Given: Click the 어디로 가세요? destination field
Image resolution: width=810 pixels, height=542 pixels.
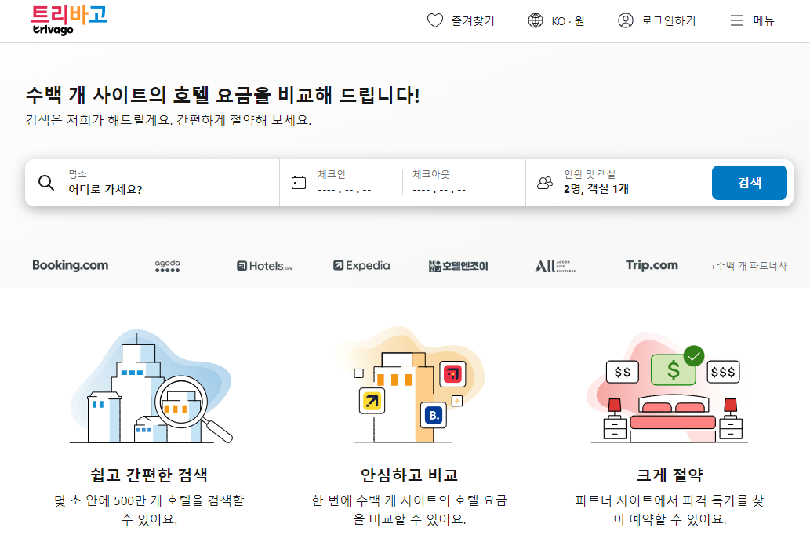Looking at the screenshot, I should coord(152,183).
